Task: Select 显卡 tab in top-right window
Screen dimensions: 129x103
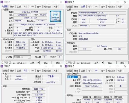Action: [x=103, y=7]
